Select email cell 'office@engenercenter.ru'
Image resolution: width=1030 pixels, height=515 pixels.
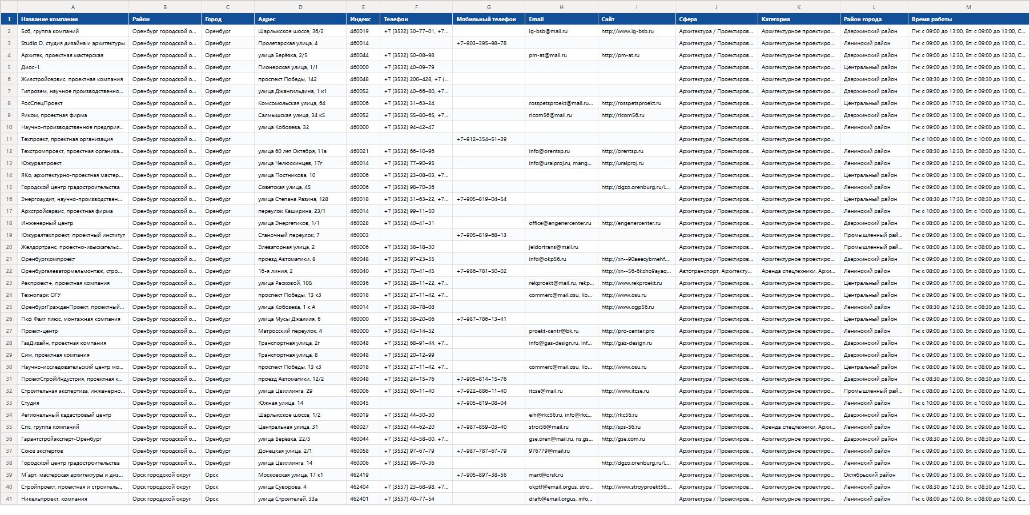pyautogui.click(x=561, y=223)
